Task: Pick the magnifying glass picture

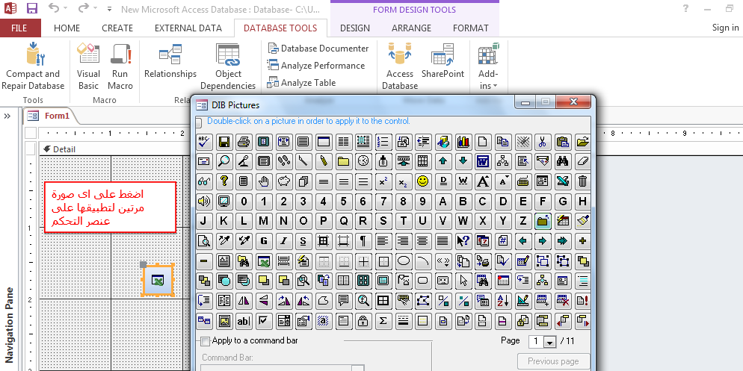Action: tap(223, 161)
